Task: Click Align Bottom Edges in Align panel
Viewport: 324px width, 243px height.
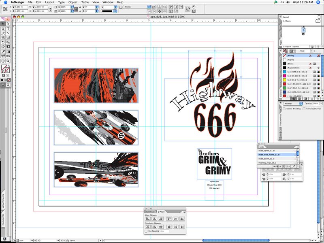Action: point(182,219)
